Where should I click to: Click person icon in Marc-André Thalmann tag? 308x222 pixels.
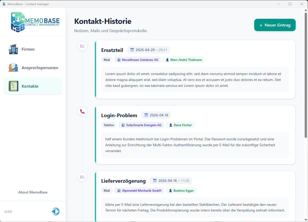click(x=167, y=60)
